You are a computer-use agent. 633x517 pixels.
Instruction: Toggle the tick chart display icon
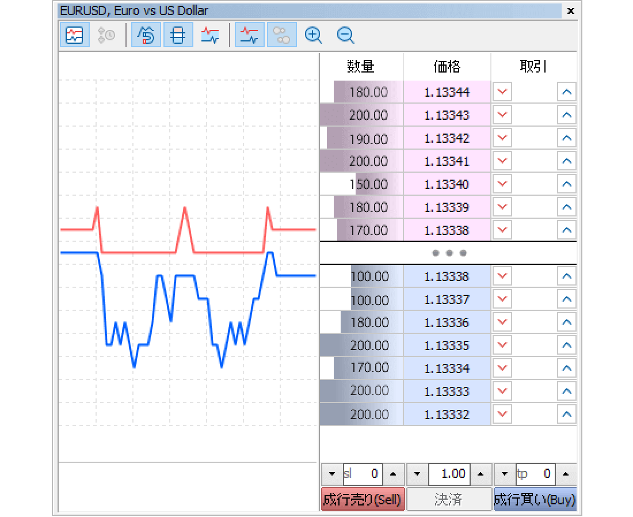coord(74,35)
